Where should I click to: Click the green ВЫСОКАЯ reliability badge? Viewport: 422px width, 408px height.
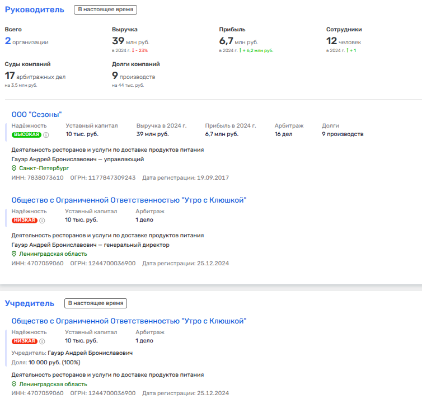(27, 135)
